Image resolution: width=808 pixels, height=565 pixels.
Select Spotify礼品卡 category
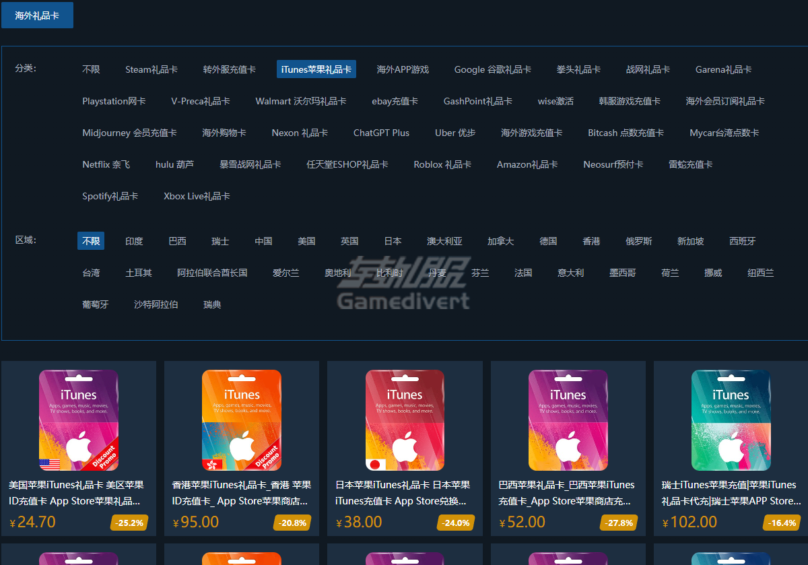110,196
